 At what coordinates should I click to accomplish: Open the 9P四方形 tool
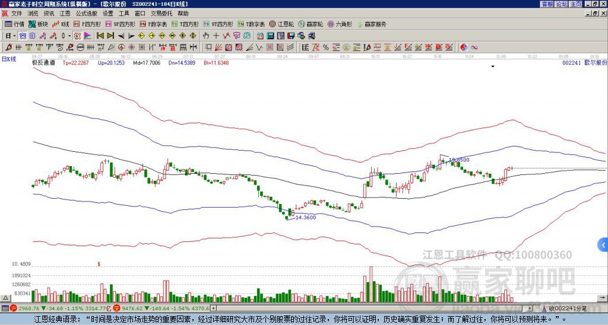[x=120, y=24]
